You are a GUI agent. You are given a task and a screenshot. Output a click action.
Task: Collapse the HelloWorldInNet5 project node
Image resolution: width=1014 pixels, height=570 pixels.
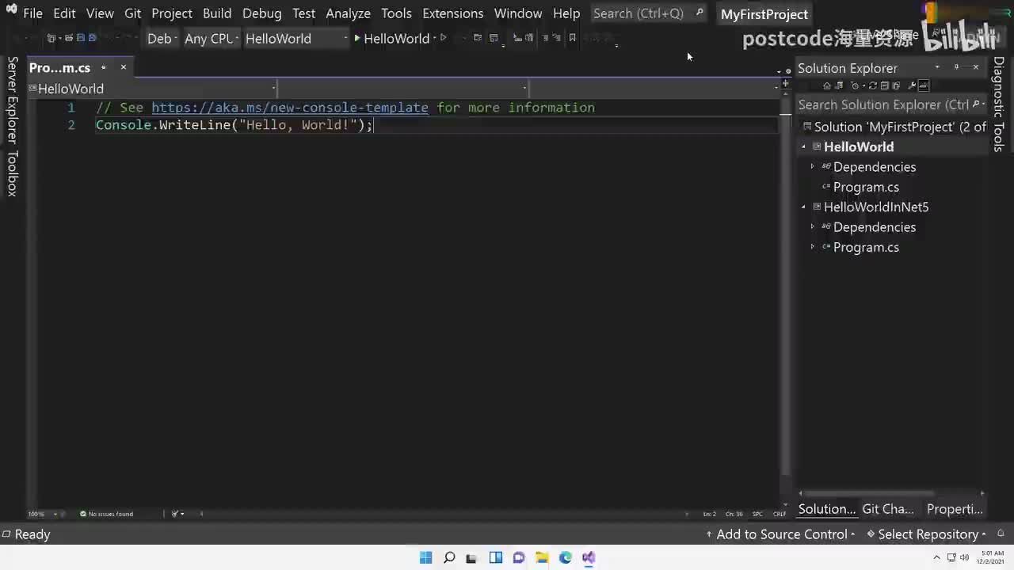tap(803, 207)
